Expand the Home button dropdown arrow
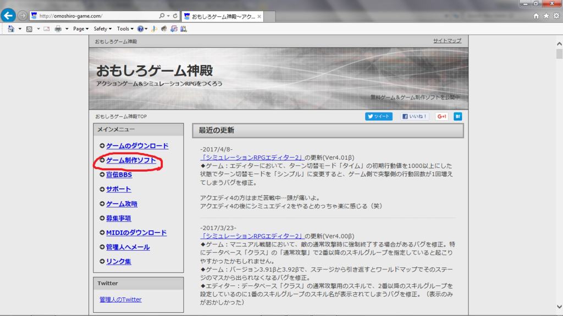The image size is (563, 316). 20,29
